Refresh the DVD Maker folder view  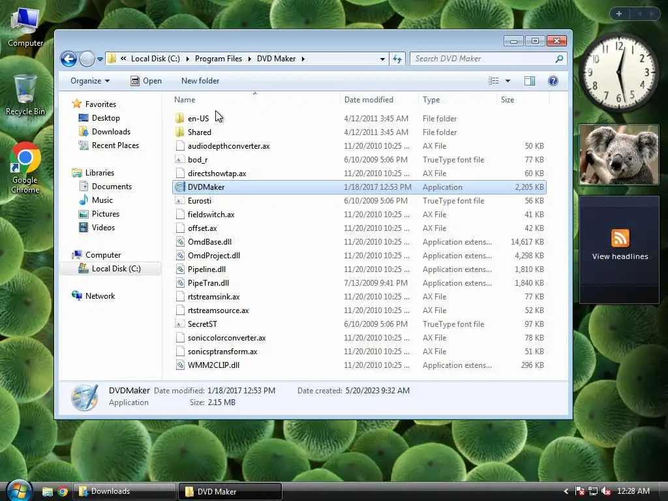(x=397, y=59)
